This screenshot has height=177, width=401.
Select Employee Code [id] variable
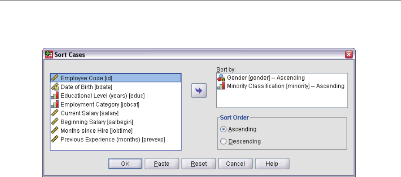pos(116,78)
